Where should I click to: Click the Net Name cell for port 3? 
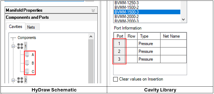pos(173,59)
